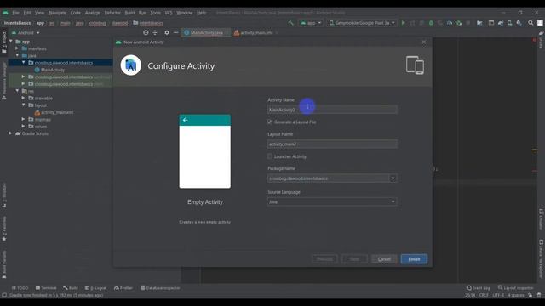Open the TODO tool window
Screen dimensions: 545x306
(20, 288)
